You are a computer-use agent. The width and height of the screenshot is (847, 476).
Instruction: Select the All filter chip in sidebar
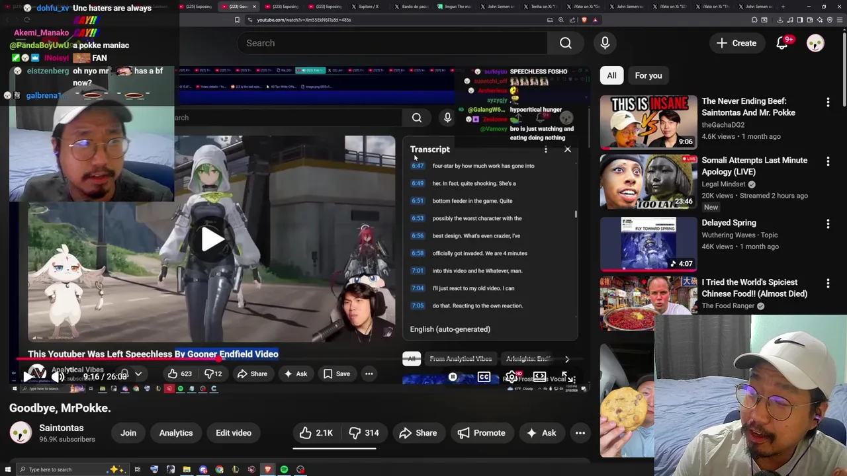(x=611, y=75)
